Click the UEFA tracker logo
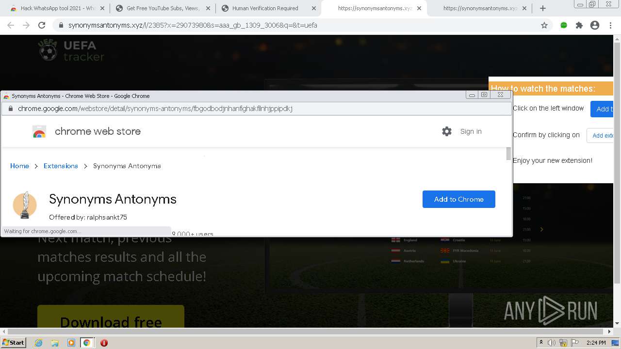The height and width of the screenshot is (349, 621). point(71,50)
